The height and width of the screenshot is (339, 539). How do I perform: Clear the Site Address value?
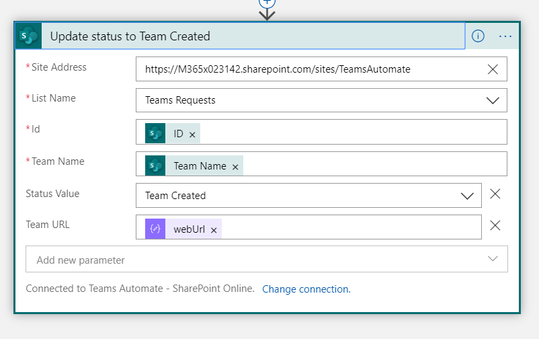[x=493, y=69]
